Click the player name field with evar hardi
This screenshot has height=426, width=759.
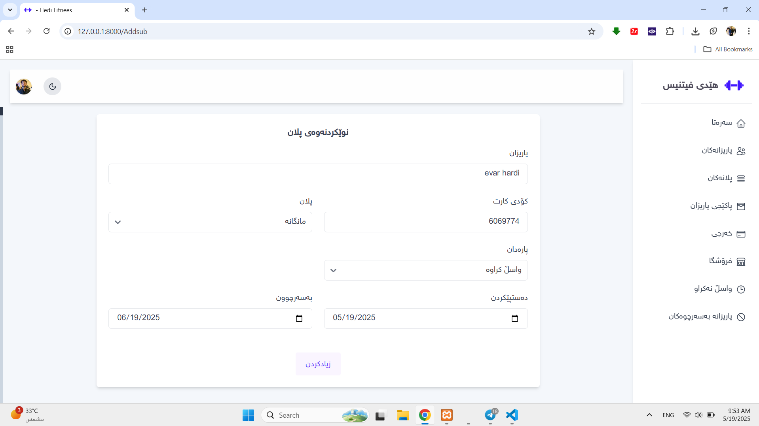tap(318, 174)
